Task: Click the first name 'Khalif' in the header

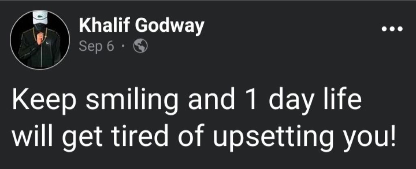Action: pos(104,26)
